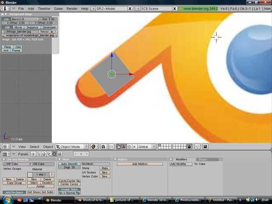Delete the SR:2-Model screen with X
The image size is (272, 204).
point(130,9)
